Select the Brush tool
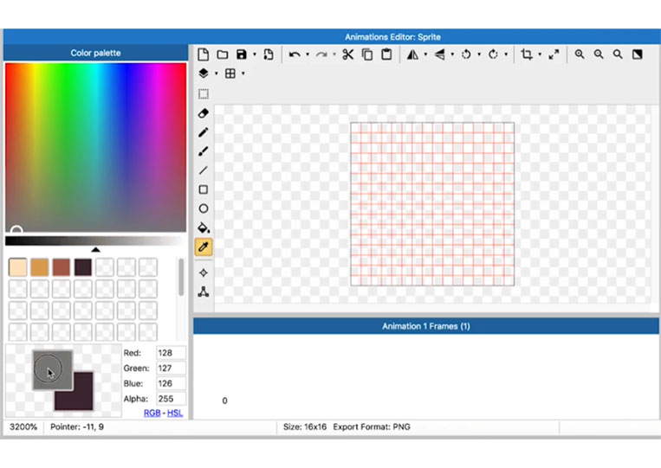Screen dimensions: 661x468 click(204, 151)
